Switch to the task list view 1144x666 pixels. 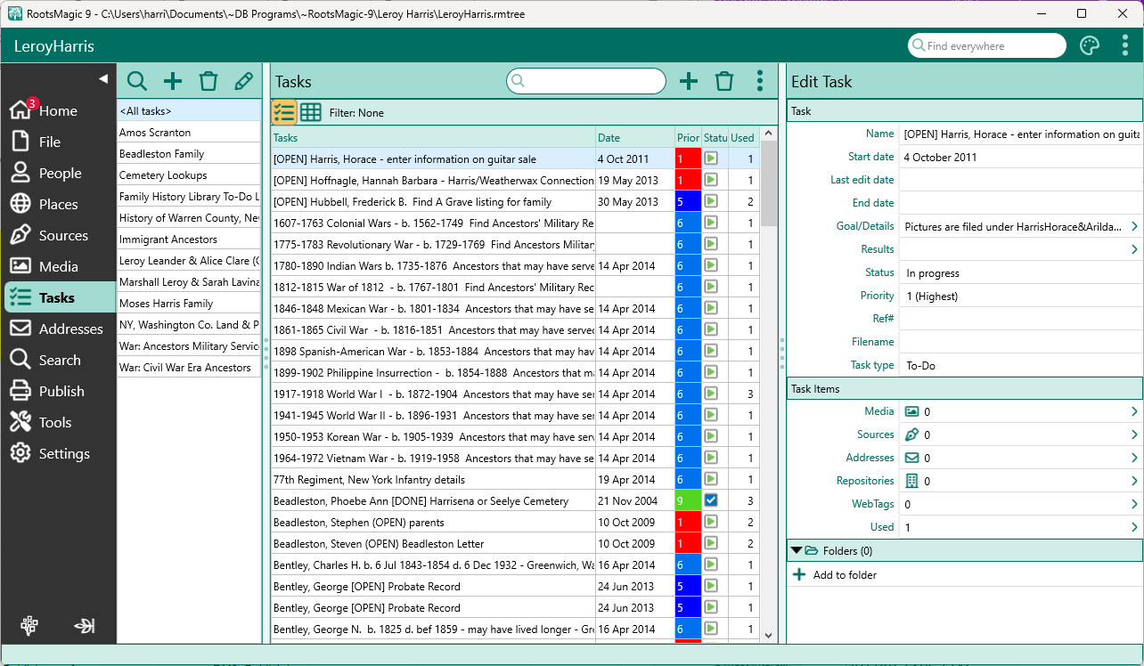coord(284,112)
